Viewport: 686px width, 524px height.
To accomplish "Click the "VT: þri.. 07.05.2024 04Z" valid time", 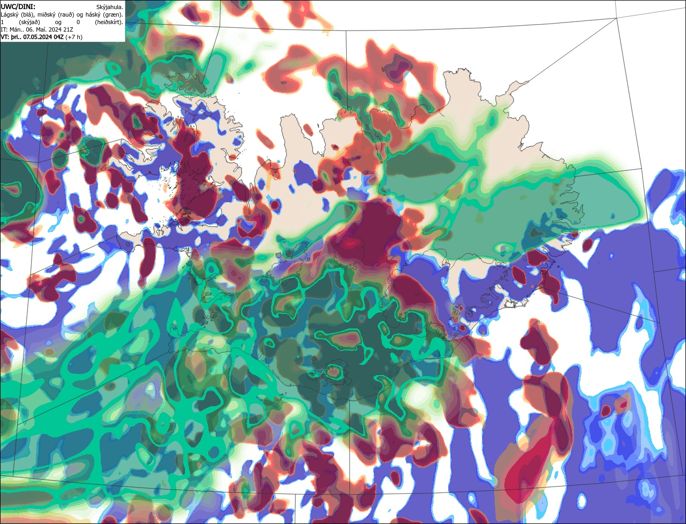I will 32,38.
